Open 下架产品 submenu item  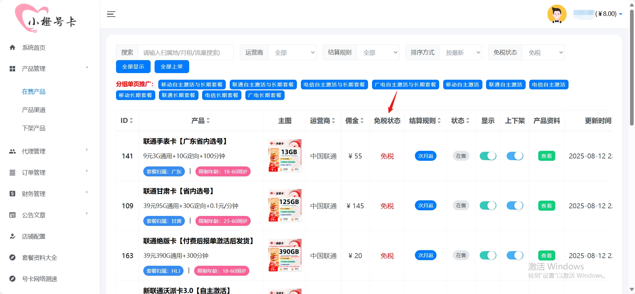tap(34, 128)
